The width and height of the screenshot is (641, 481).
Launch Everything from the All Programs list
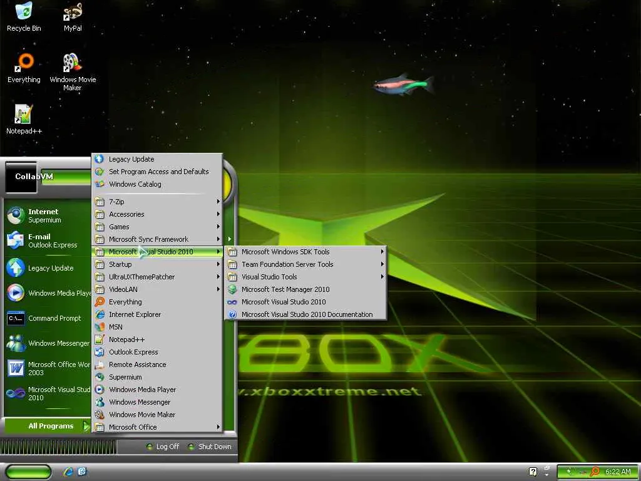[x=157, y=302]
